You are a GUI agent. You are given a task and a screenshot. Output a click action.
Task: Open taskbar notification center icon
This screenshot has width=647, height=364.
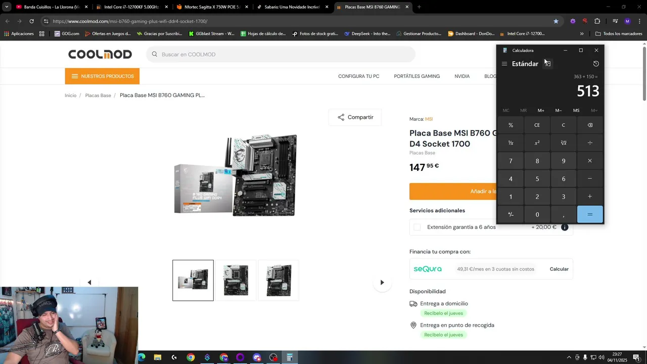point(636,357)
